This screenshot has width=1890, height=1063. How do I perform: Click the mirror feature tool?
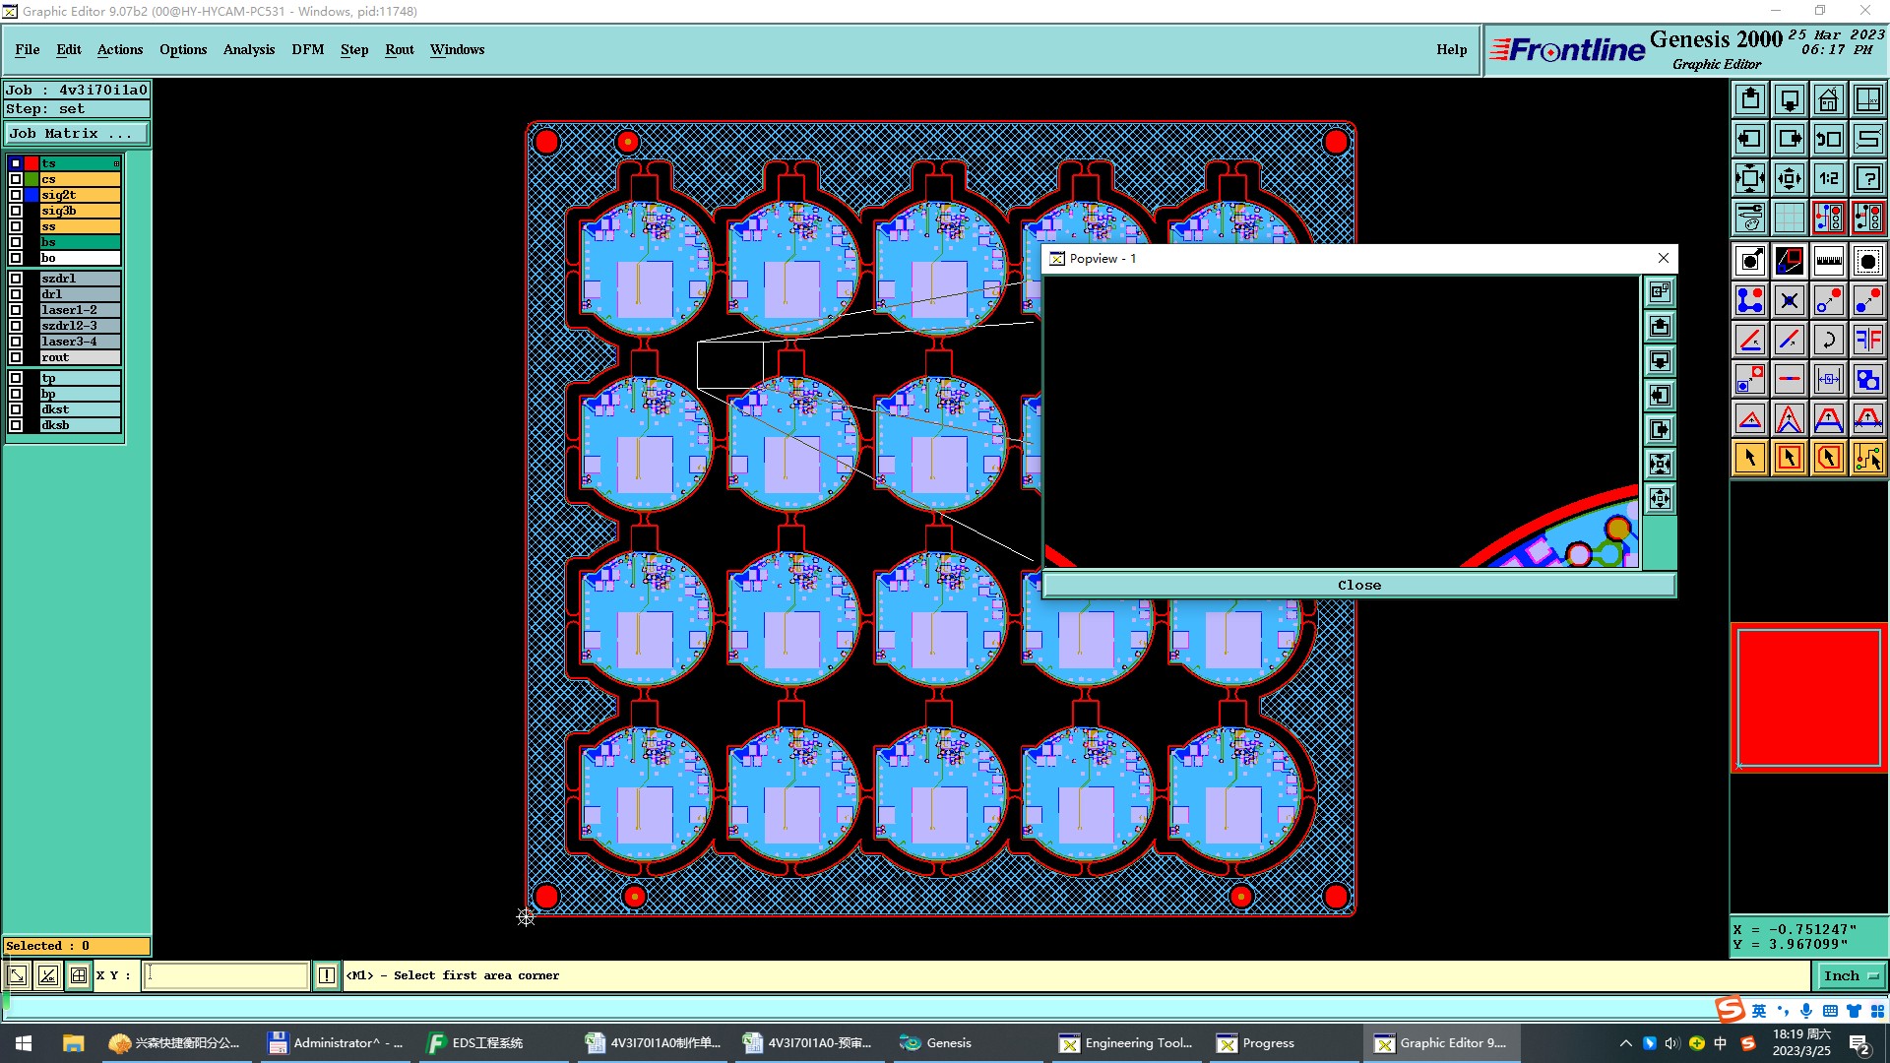pos(1867,340)
